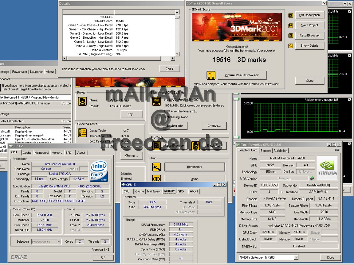Click the Intel Core 2 Duo logo in CPU-Z
354x265 pixels.
coord(99,171)
